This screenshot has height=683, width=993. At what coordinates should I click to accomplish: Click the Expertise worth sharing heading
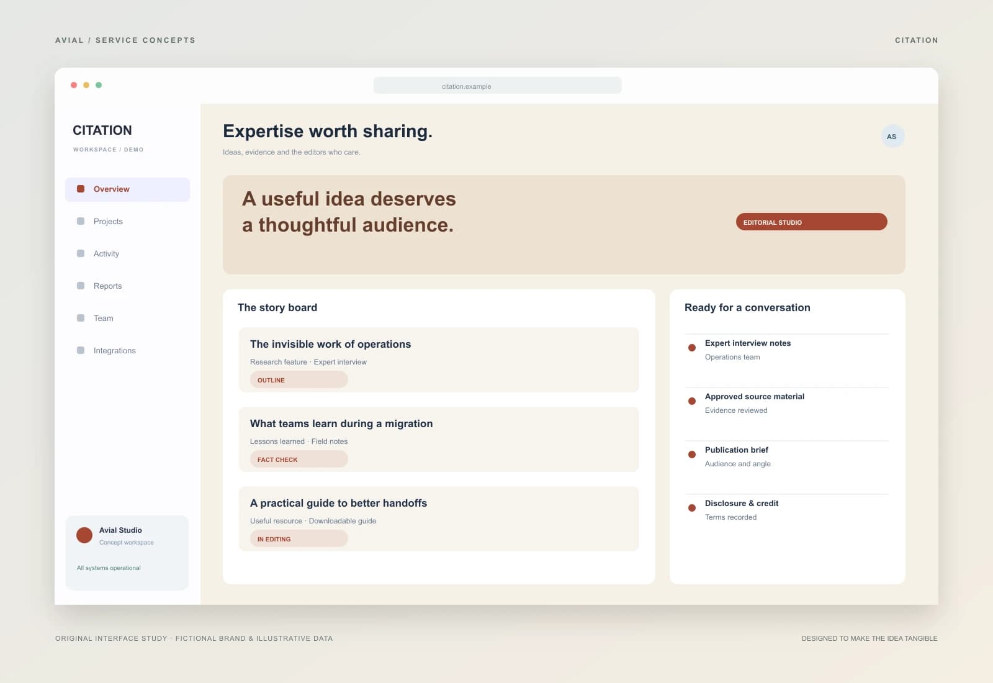(x=328, y=132)
